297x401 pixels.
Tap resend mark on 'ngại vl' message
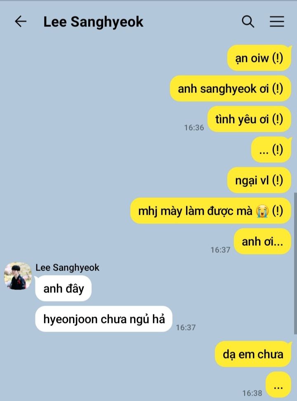(x=278, y=180)
